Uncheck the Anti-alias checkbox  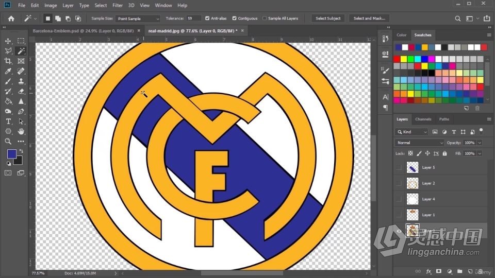click(207, 19)
